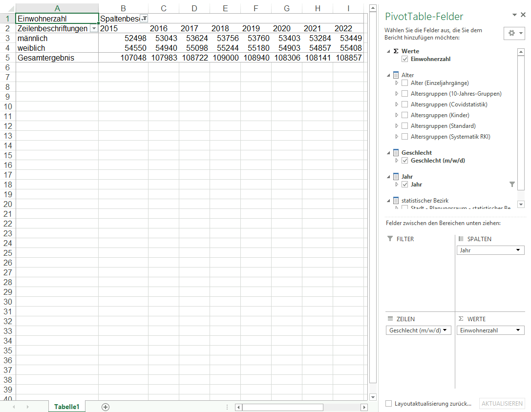Select column header B
Image resolution: width=531 pixels, height=412 pixels.
click(123, 8)
